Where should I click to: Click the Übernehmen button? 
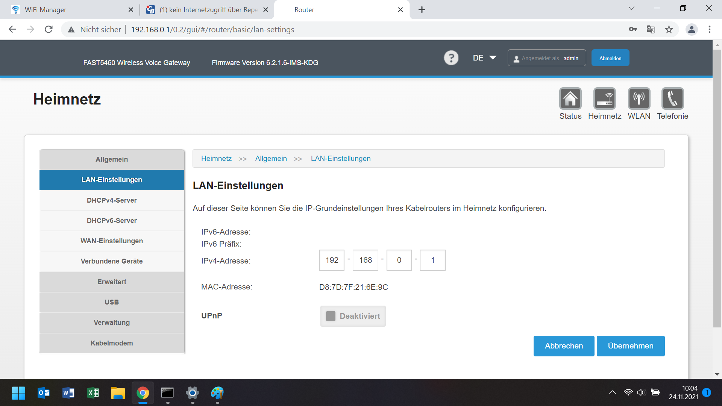click(630, 346)
